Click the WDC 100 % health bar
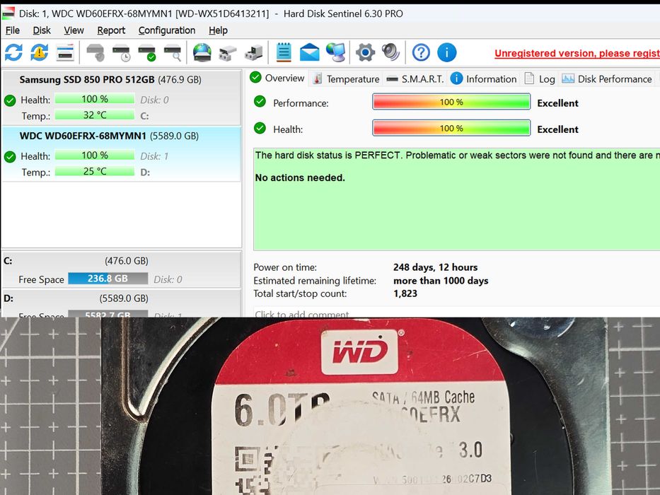The height and width of the screenshot is (495, 660). [95, 156]
